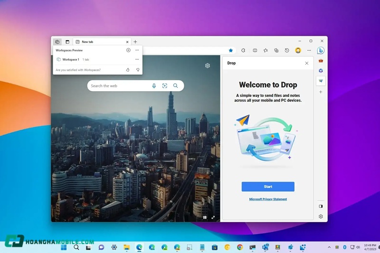This screenshot has height=253, width=380.
Task: Select Workspace 1 in the list
Action: (x=71, y=59)
